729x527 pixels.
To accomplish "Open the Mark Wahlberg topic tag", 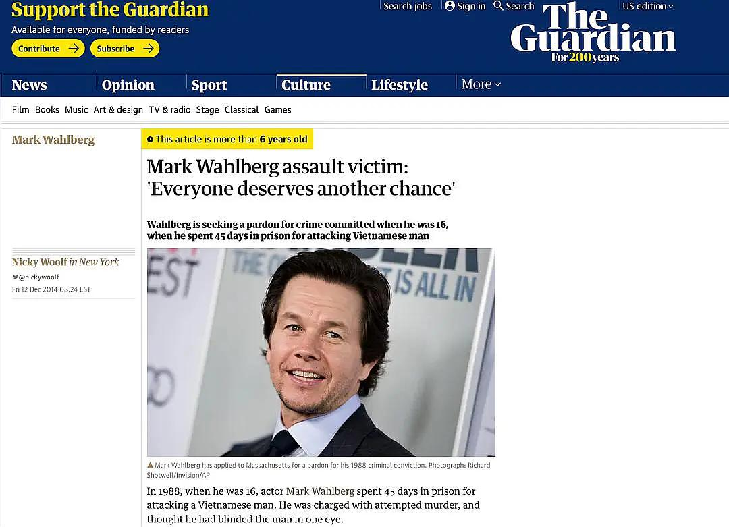I will [x=53, y=140].
